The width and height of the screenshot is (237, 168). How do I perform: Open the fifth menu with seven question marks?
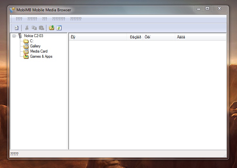point(76,19)
